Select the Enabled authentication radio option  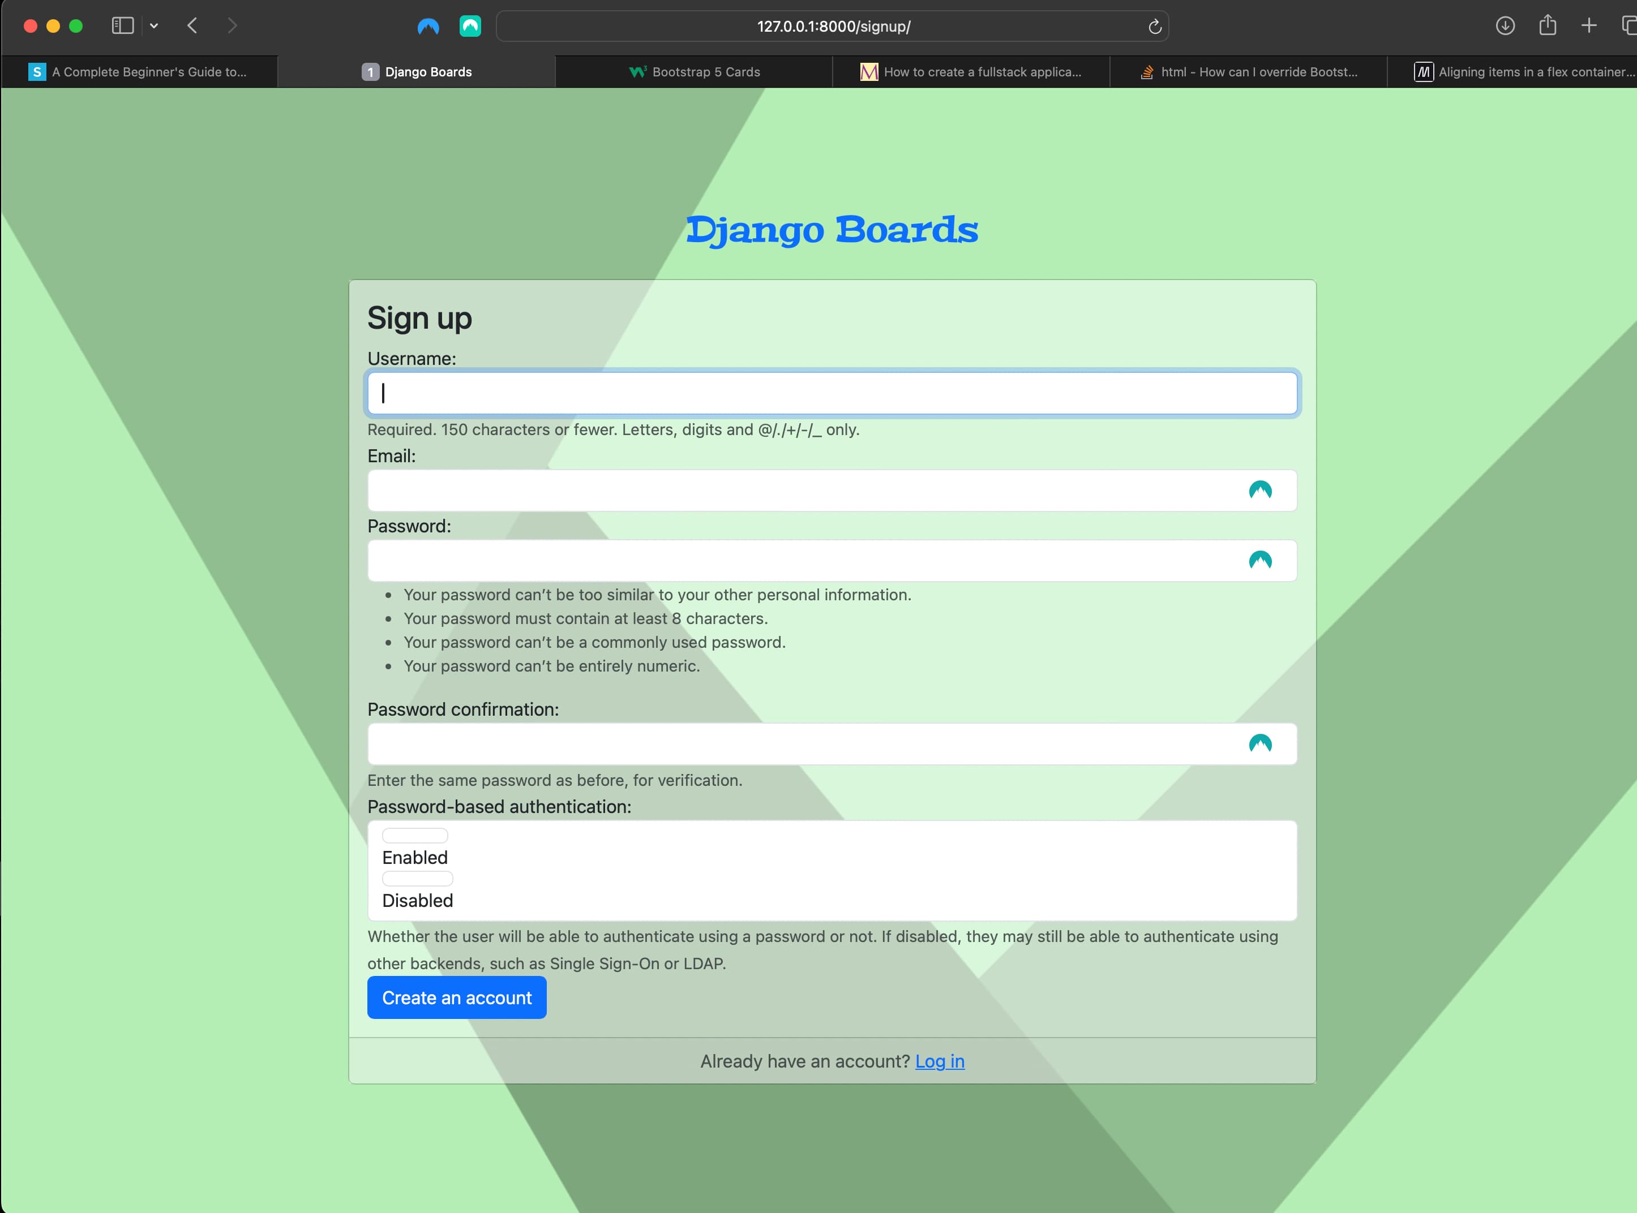[415, 836]
